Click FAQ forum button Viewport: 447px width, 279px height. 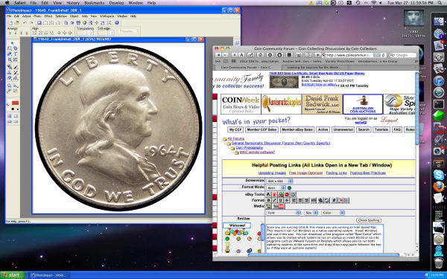397,129
